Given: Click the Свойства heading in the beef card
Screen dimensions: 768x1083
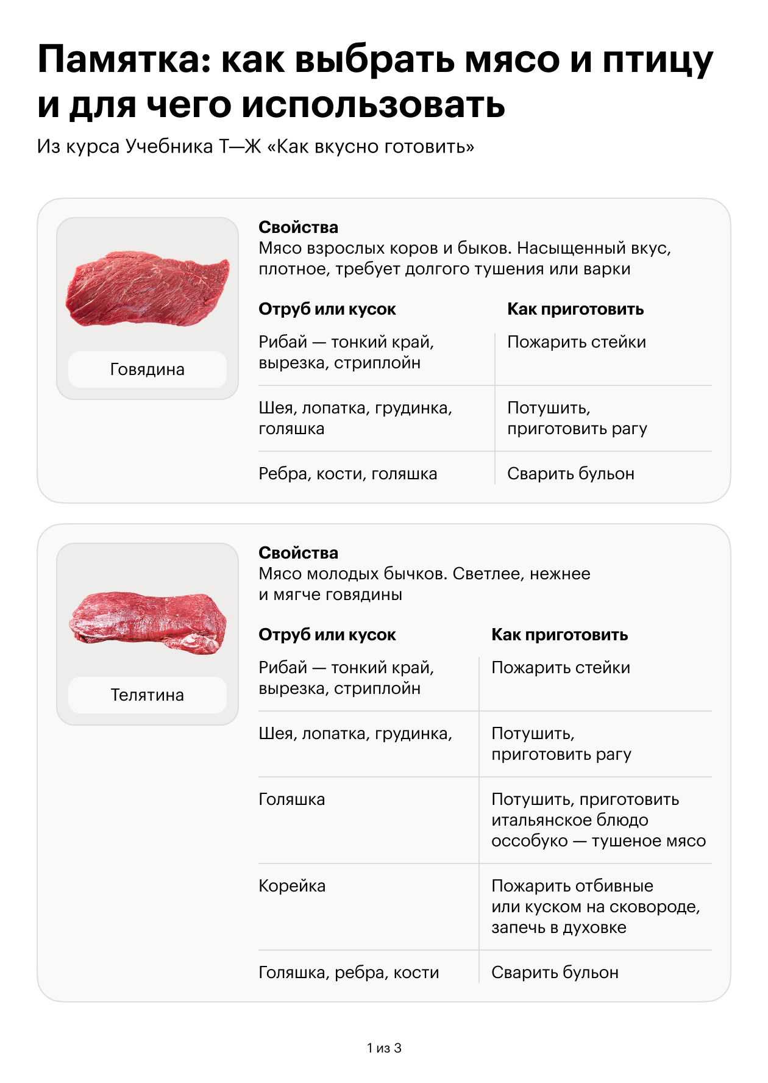Looking at the screenshot, I should coord(298,227).
